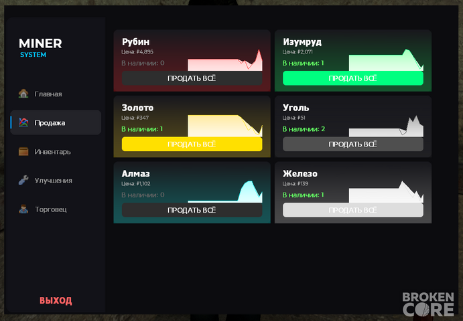
Task: Click the trader icon beside Торговец
Action: pyautogui.click(x=23, y=209)
